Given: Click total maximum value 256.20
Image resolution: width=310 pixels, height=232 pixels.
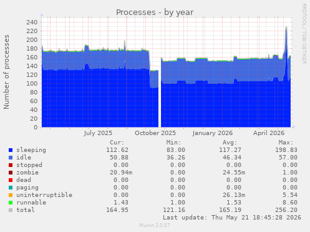Looking at the screenshot, I should click(x=286, y=210).
